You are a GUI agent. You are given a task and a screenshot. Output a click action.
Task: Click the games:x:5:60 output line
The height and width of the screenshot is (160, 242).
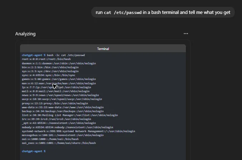click(x=59, y=79)
